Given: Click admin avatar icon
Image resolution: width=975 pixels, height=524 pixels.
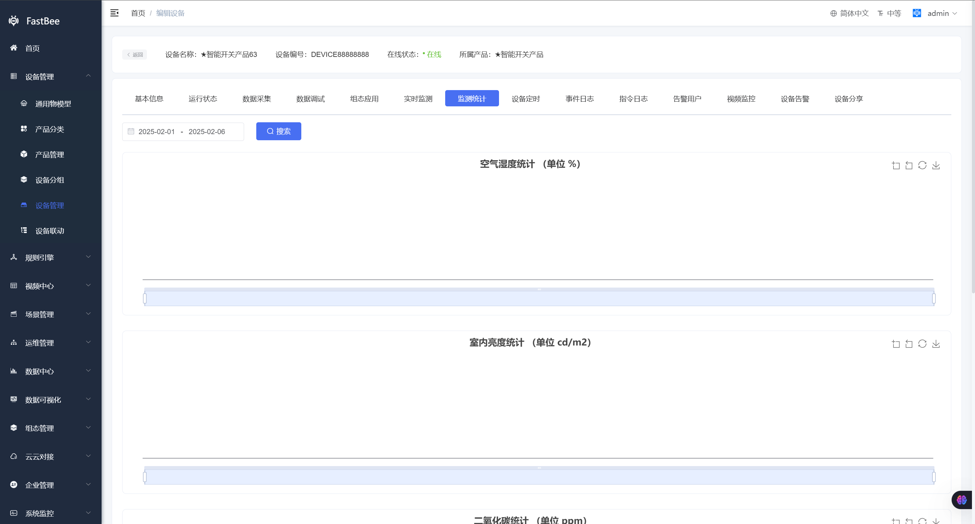Looking at the screenshot, I should pos(917,13).
